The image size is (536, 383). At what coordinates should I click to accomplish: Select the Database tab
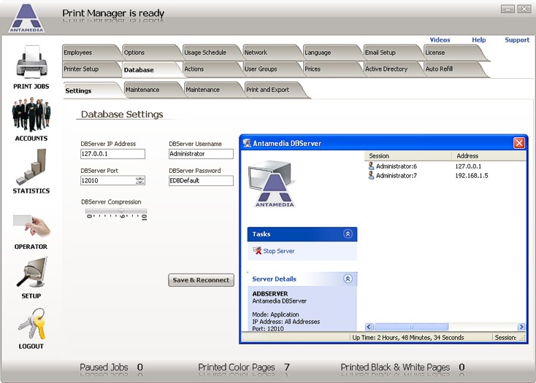(152, 69)
